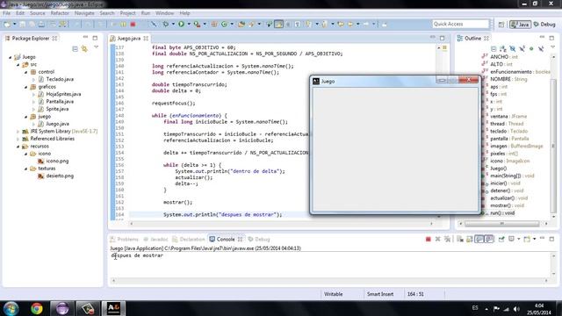
Task: Open the Package Explorer view menu arrow
Action: click(x=96, y=47)
